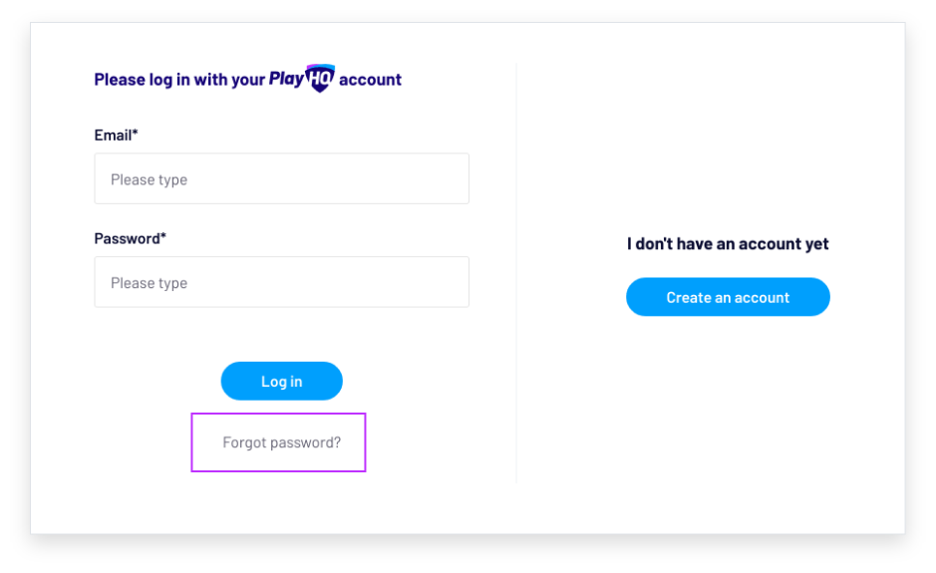Click the asterisk beside the Password label
This screenshot has height=573, width=936.
163,237
